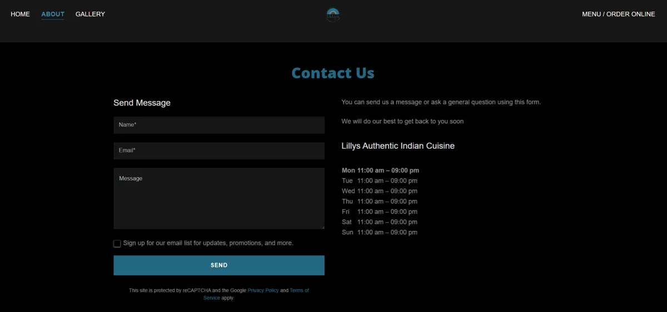Click the Tue opening hours row
The height and width of the screenshot is (312, 667).
click(380, 181)
